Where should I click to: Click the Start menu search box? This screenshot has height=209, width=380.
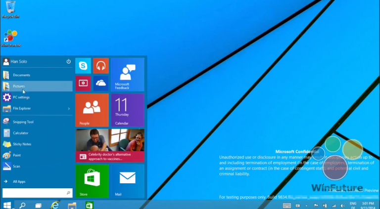[37, 193]
